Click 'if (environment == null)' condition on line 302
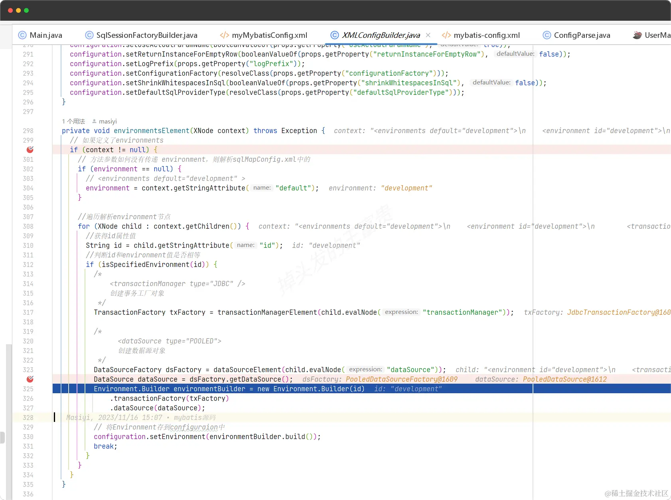The image size is (671, 500). (x=126, y=169)
